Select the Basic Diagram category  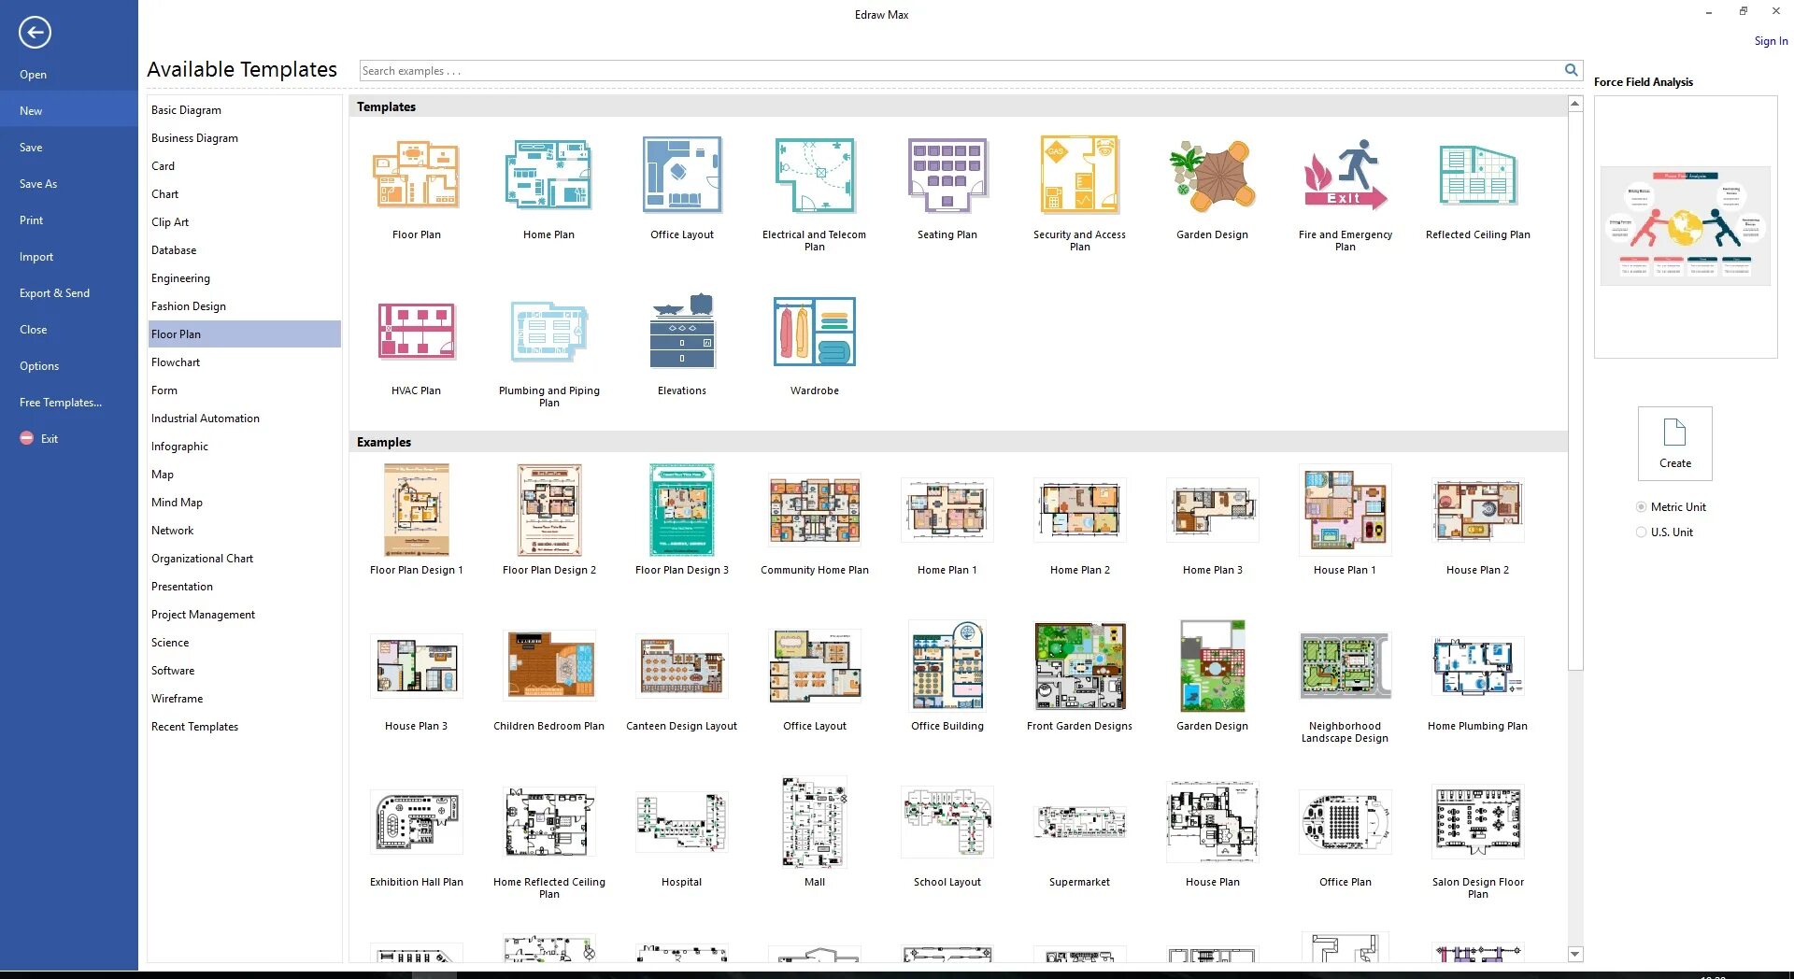245,110
